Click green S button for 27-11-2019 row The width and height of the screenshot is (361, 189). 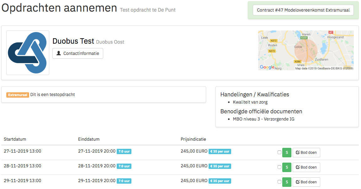(x=287, y=153)
